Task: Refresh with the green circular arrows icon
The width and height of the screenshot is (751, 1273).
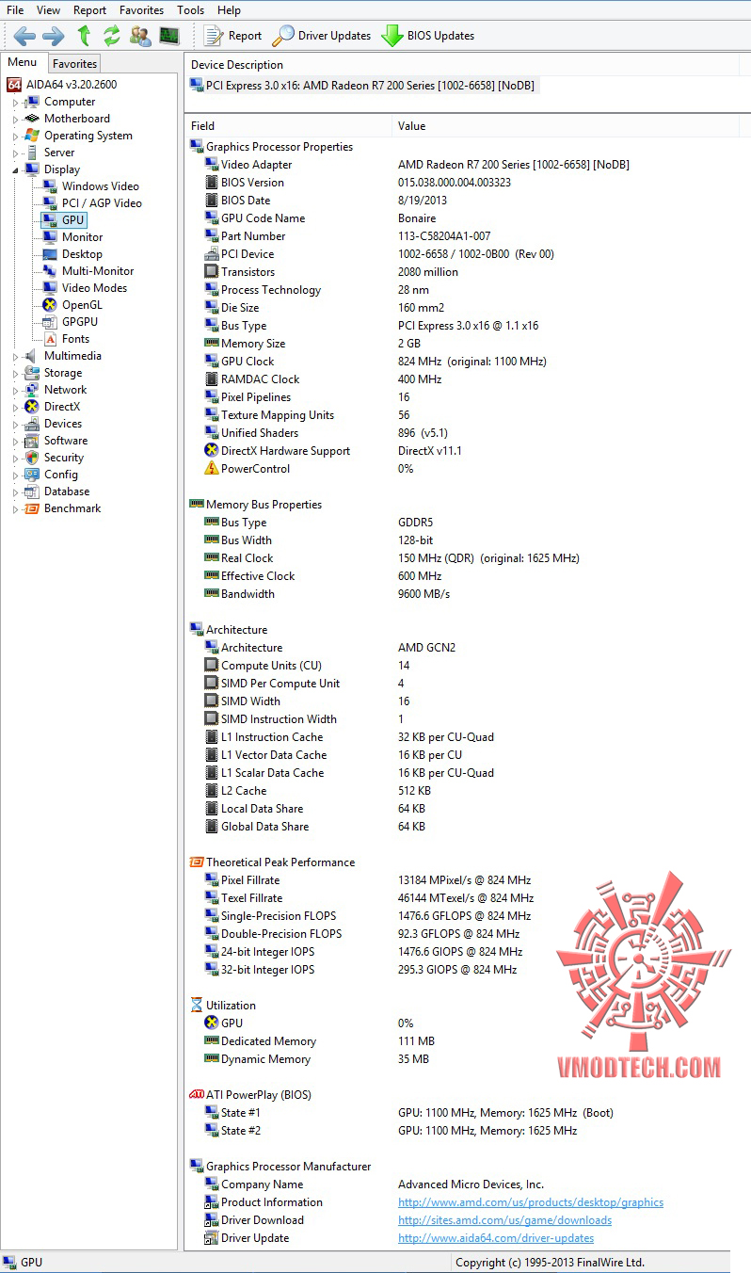Action: click(112, 36)
